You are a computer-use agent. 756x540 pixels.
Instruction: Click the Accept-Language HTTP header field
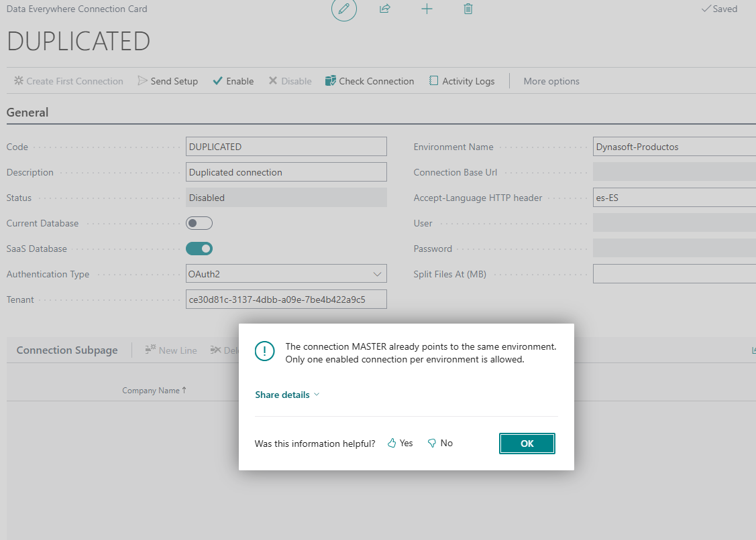[x=675, y=198]
